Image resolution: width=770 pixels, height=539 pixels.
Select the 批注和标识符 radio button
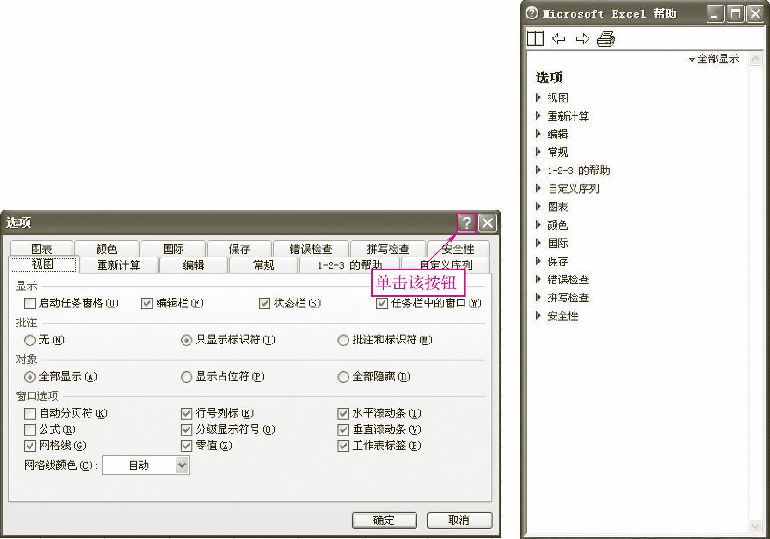[x=343, y=340]
